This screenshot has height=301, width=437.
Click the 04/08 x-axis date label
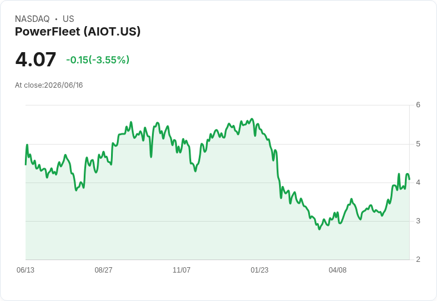coord(337,270)
